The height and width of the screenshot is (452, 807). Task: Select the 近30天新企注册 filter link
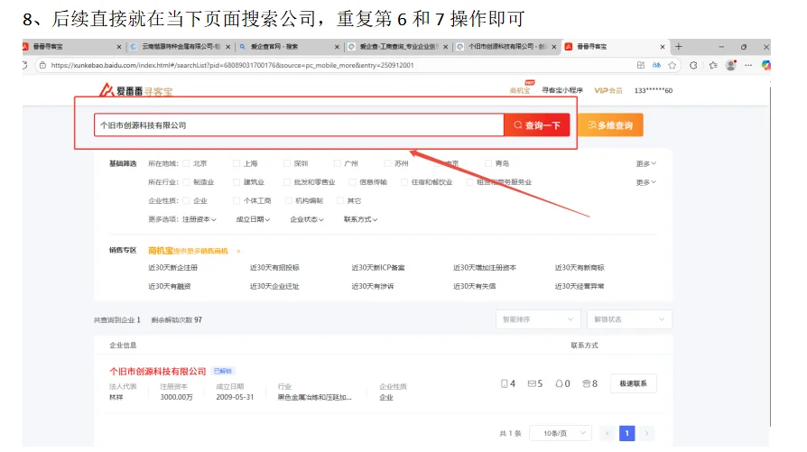click(173, 267)
